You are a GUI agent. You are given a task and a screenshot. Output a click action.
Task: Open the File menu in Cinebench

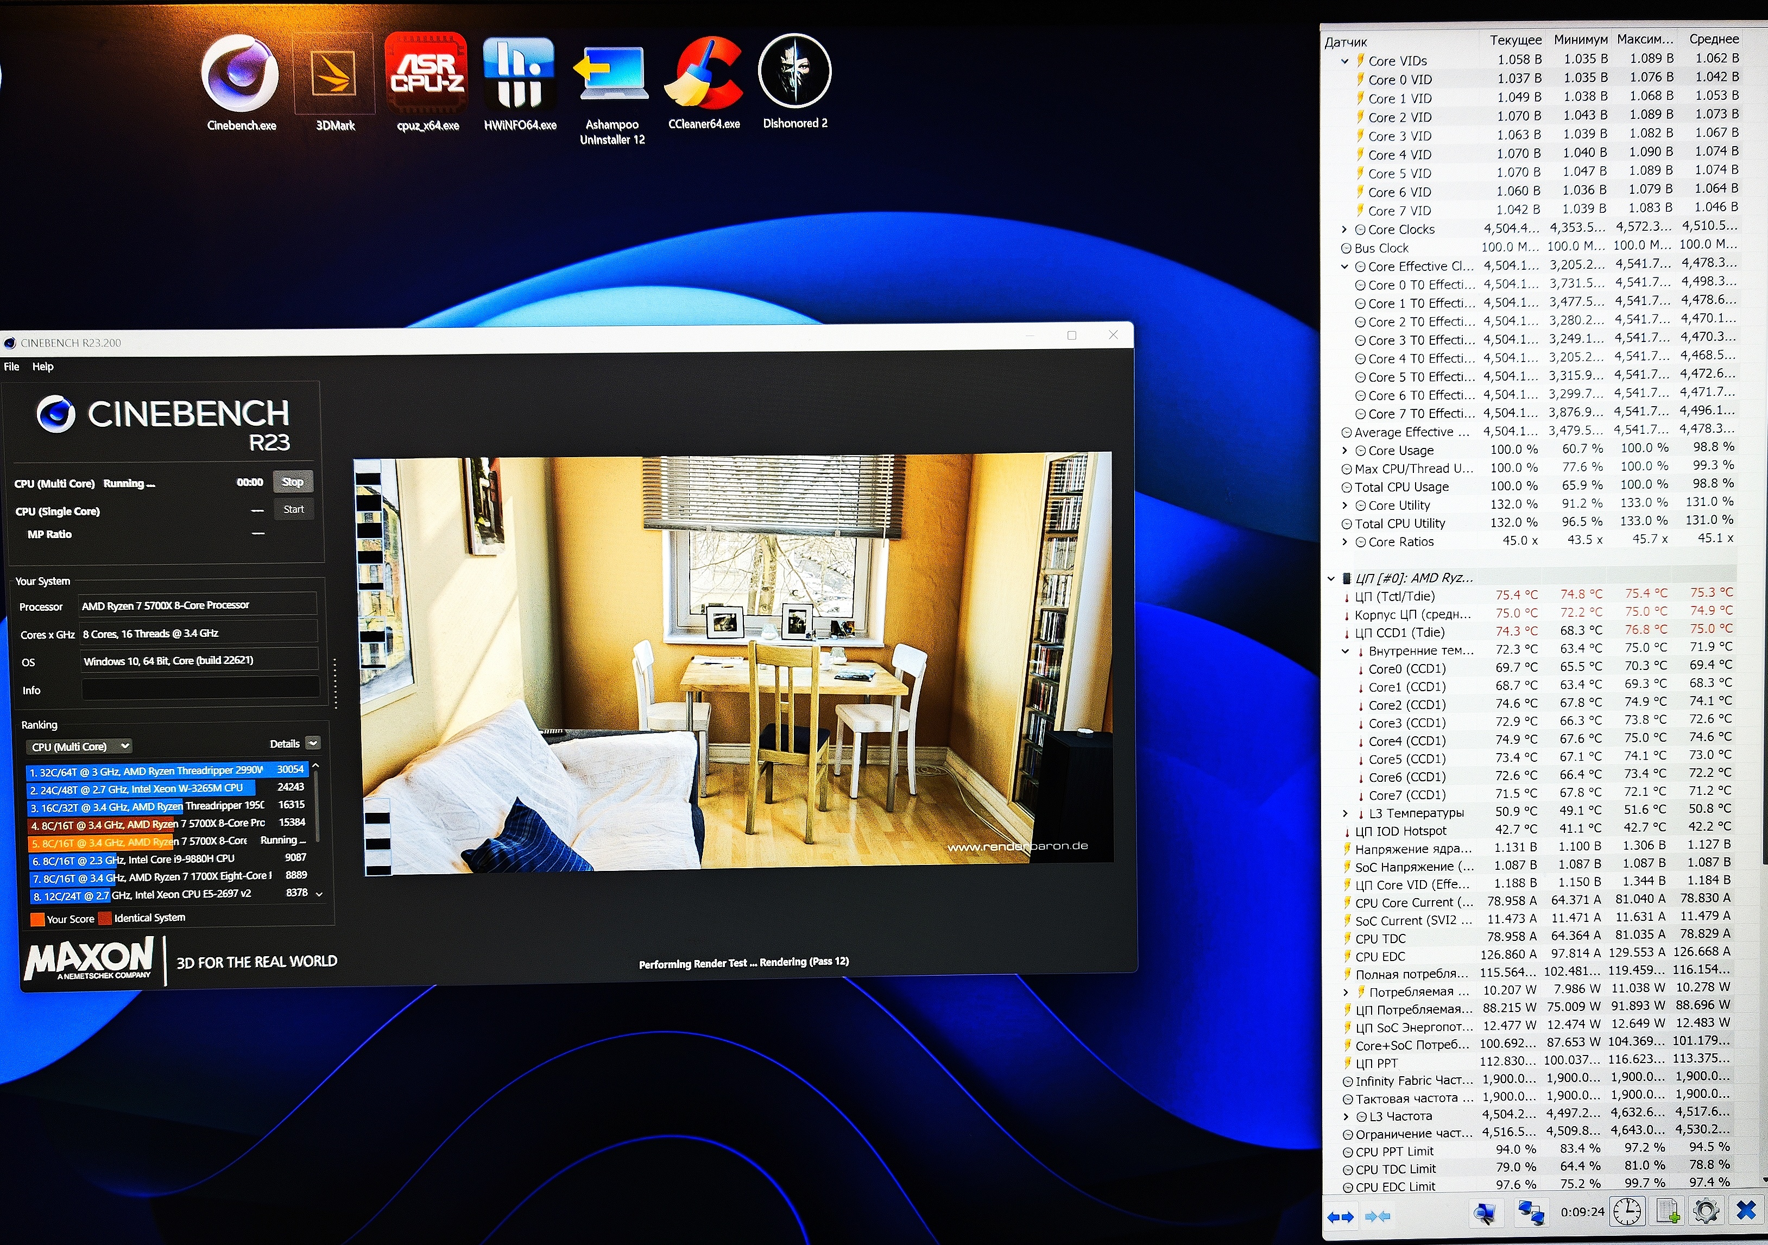pos(11,366)
